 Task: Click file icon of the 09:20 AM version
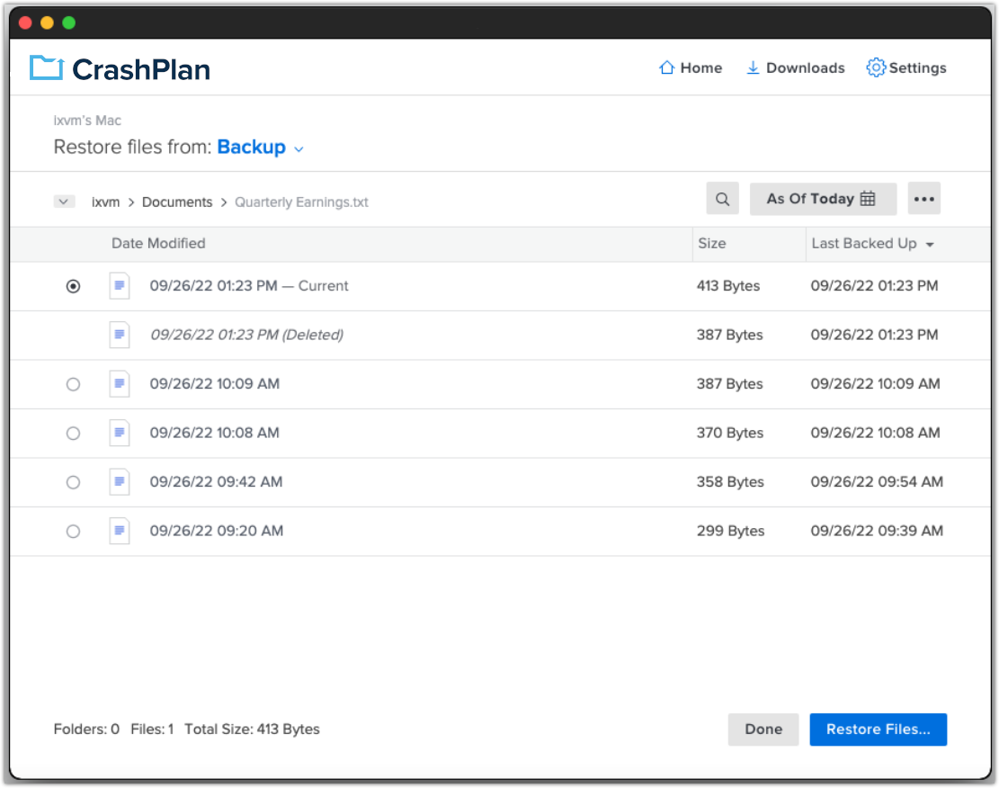[119, 531]
